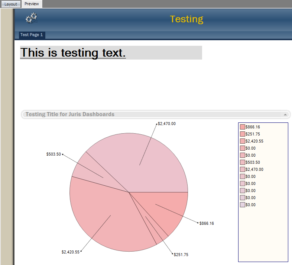Click the $2,470.00 data label above the pie

pyautogui.click(x=166, y=124)
